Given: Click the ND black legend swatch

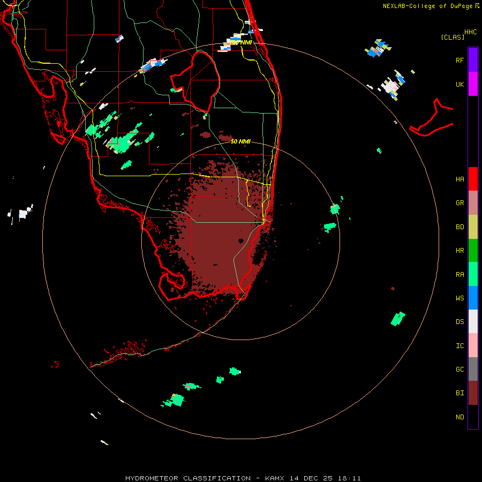Looking at the screenshot, I should click(x=473, y=417).
